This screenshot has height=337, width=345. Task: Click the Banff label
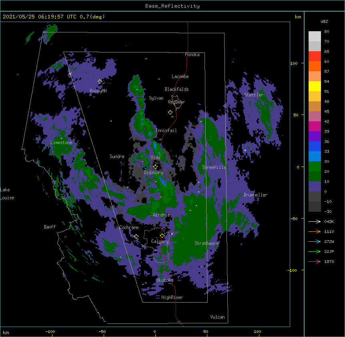pyautogui.click(x=50, y=227)
